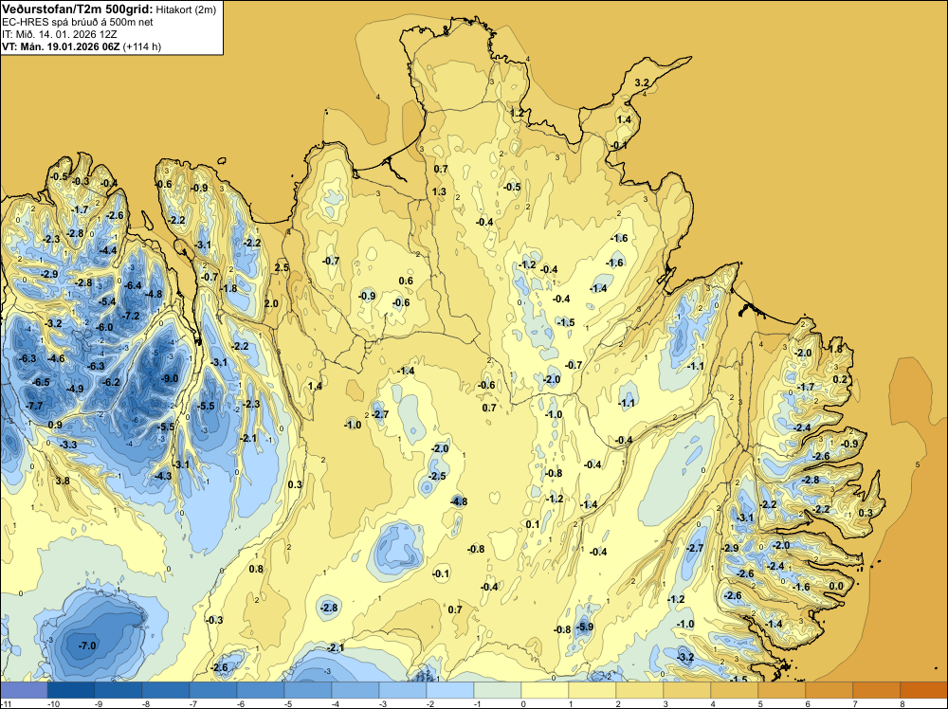Select the -6.2 temperature label
Viewport: 948px width, 709px height.
112,382
